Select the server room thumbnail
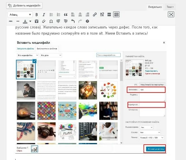The width and height of the screenshot is (186, 160). (x=88, y=132)
